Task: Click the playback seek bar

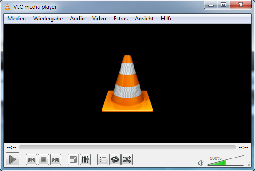Action: tap(127, 147)
